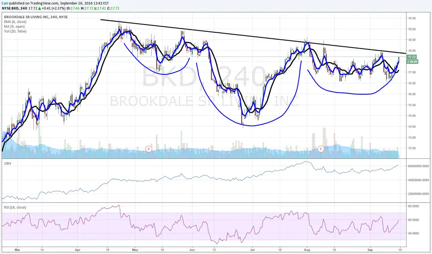This screenshot has height=254, width=432.
Task: Click the "Jun" date axis label
Action: [192, 250]
